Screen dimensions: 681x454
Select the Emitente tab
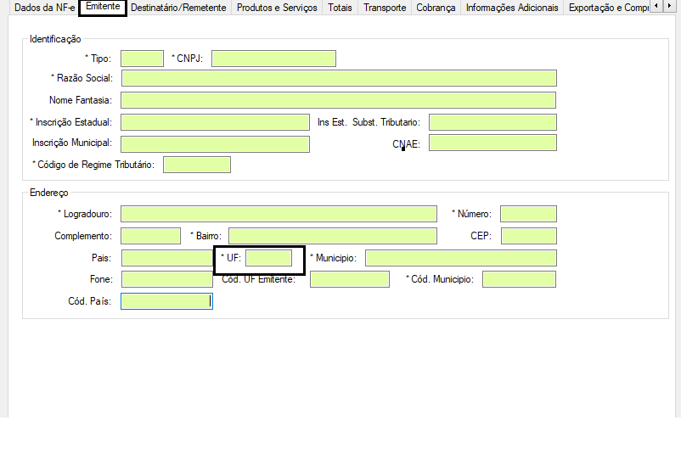tap(103, 7)
